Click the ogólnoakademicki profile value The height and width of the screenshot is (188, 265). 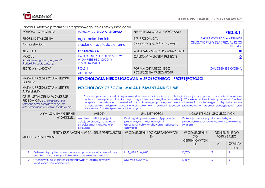click(x=94, y=39)
